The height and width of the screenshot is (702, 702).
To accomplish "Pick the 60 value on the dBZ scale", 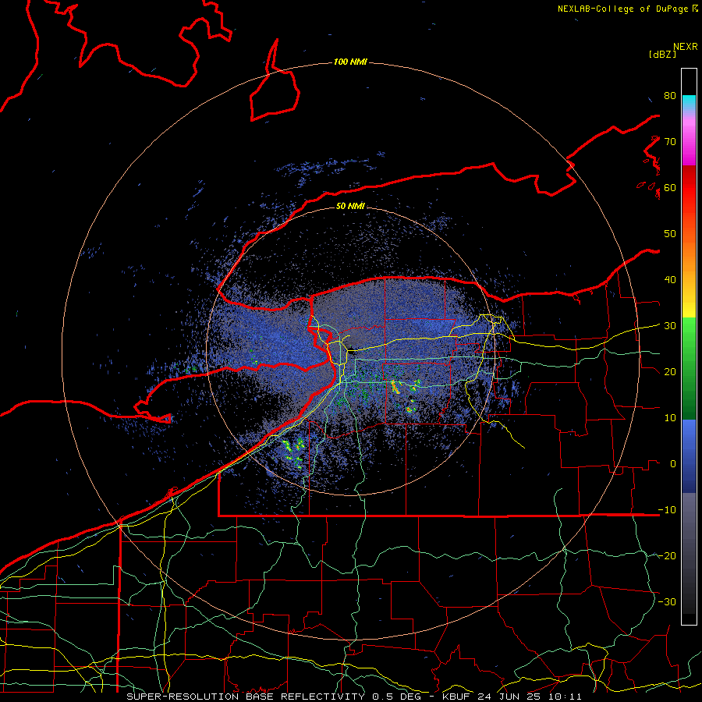I will [x=670, y=187].
